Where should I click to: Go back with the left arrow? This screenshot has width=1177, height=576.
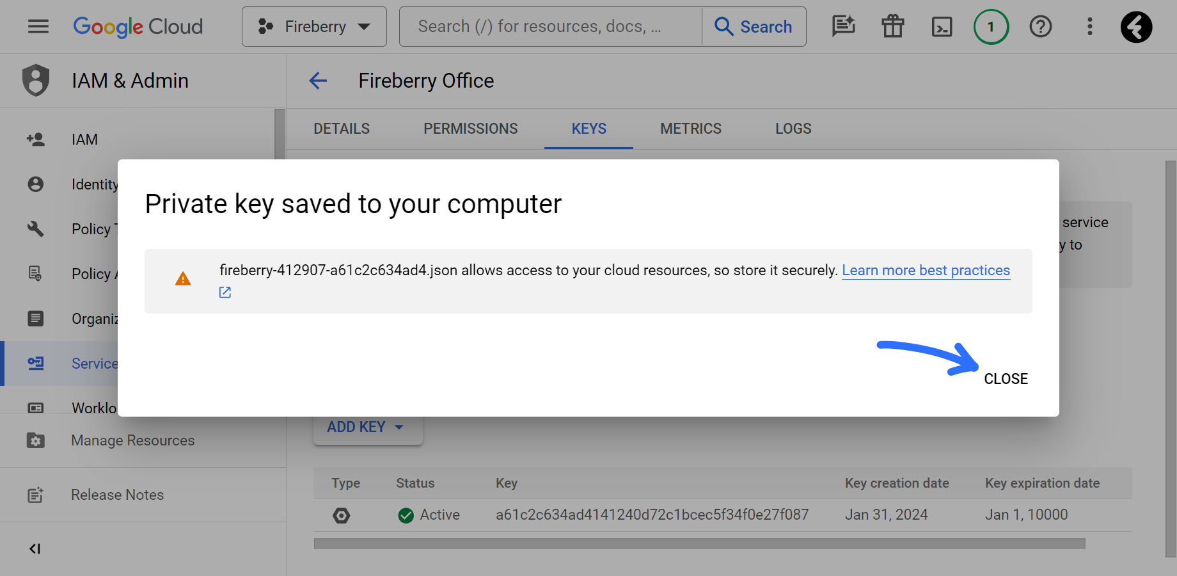click(x=318, y=81)
